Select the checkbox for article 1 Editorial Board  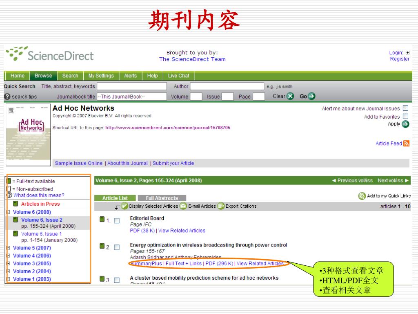click(x=117, y=220)
